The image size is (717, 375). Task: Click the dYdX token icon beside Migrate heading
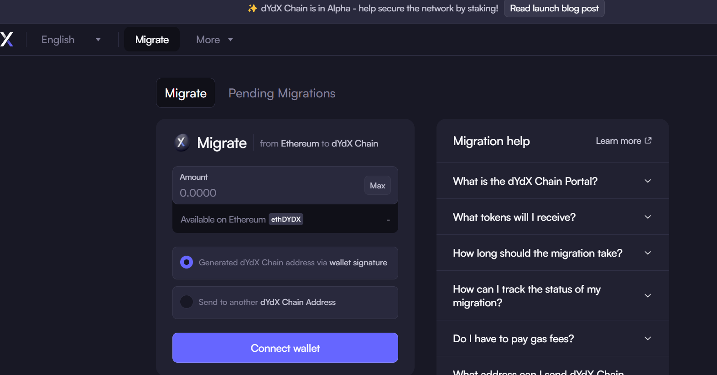coord(182,142)
